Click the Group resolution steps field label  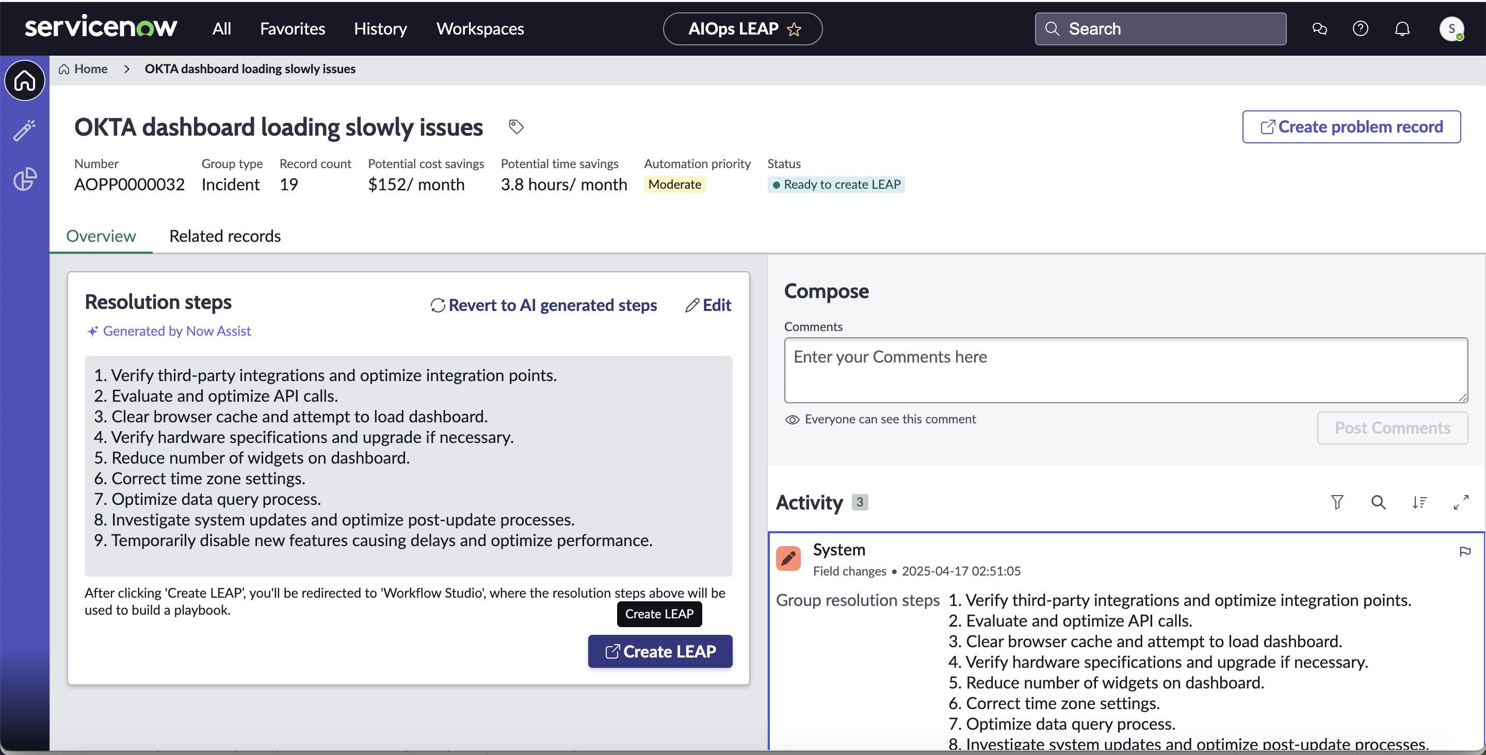(x=857, y=600)
